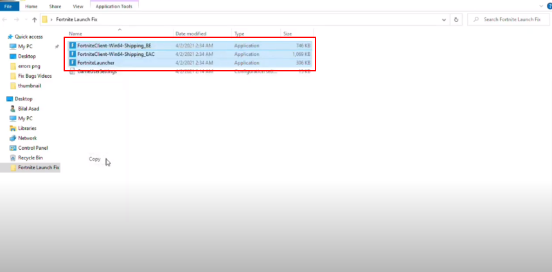Refresh the current folder view
The height and width of the screenshot is (272, 552).
456,20
